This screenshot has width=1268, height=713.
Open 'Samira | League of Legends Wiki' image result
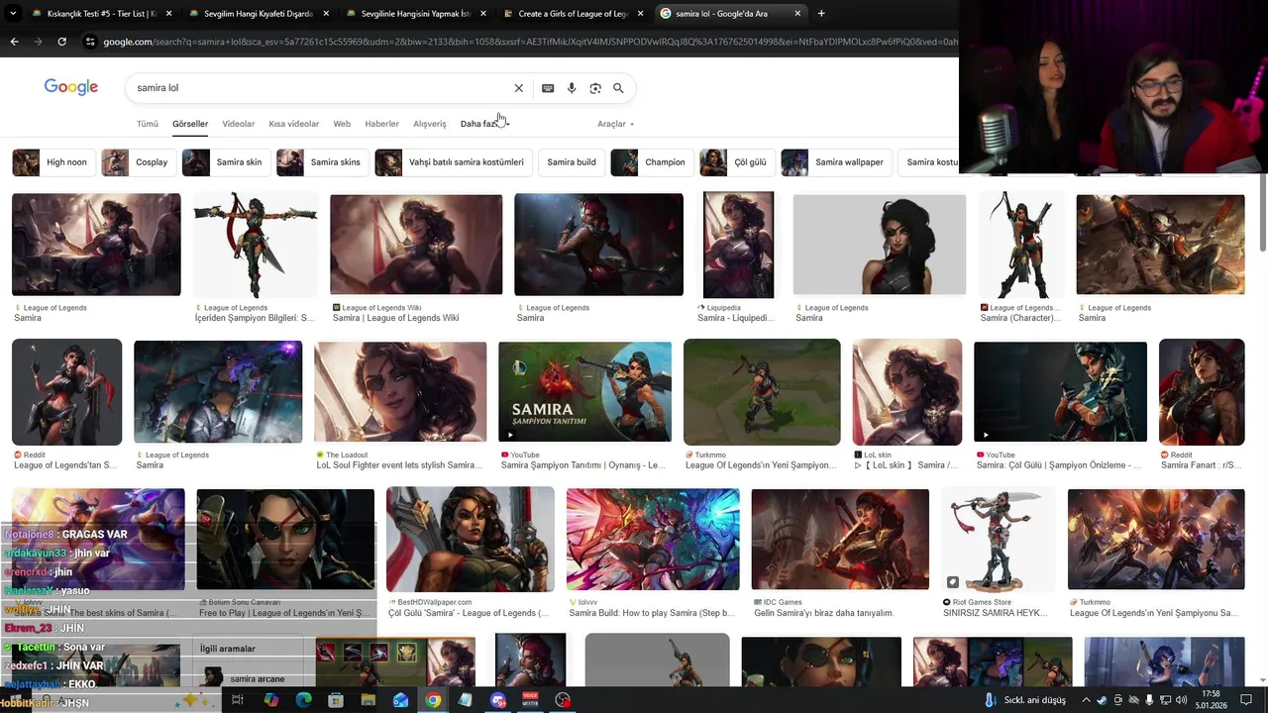click(416, 245)
